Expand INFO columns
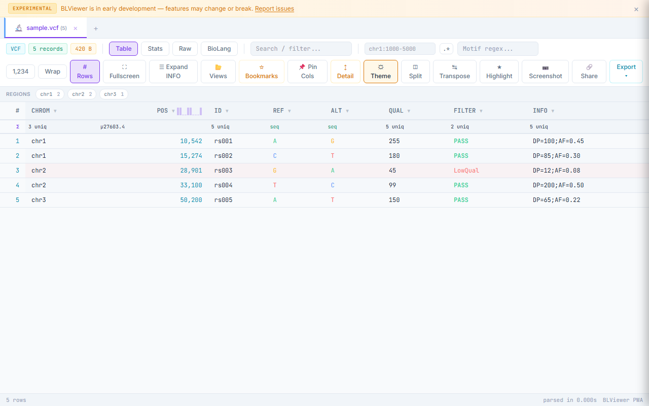Viewport: 649px width, 406px height. (173, 71)
